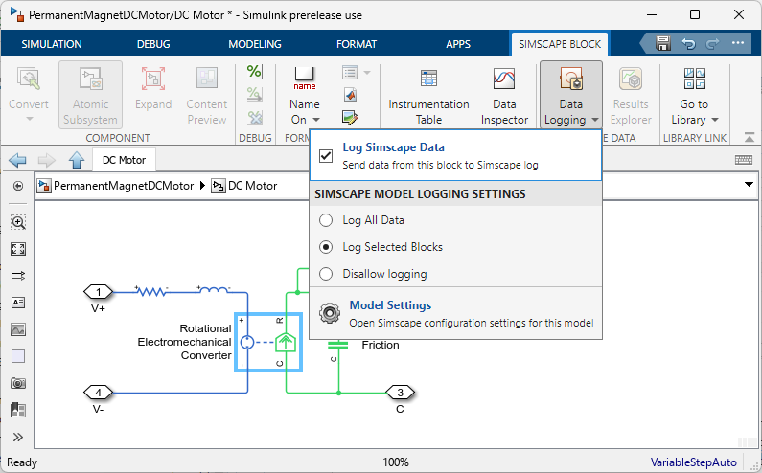Open the Go to Library dropdown arrow
The height and width of the screenshot is (473, 762).
(715, 120)
